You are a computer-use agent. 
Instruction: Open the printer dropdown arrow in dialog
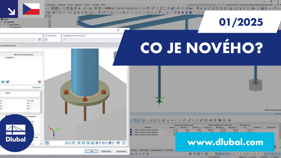[x=113, y=143]
